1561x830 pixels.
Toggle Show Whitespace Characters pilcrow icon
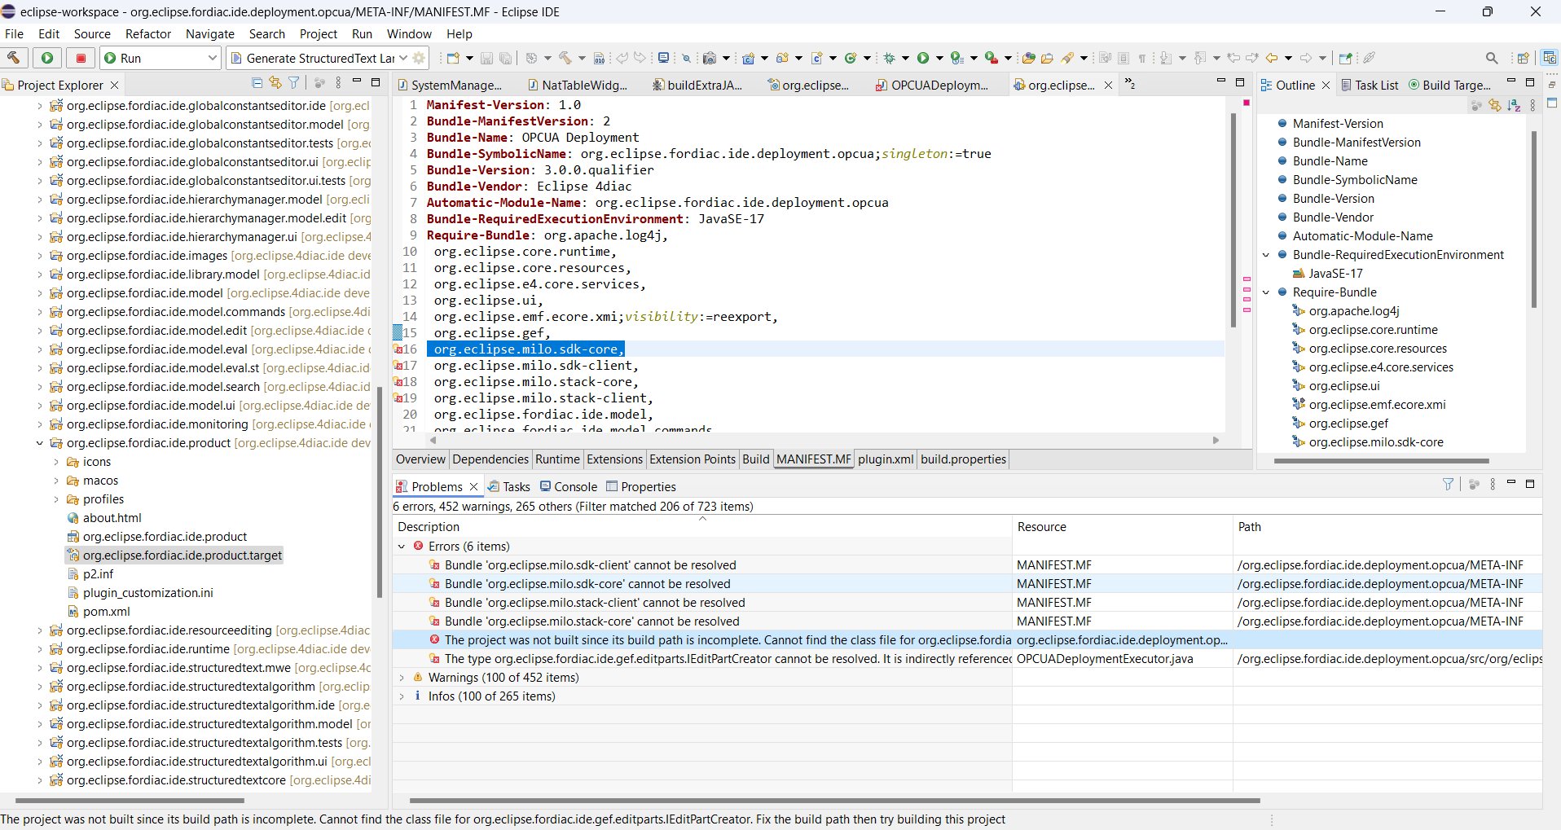[x=1142, y=58]
